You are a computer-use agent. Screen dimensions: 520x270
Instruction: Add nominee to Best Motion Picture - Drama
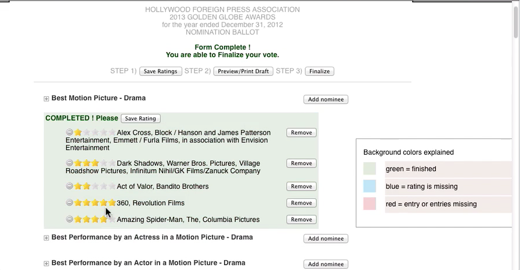tap(326, 100)
